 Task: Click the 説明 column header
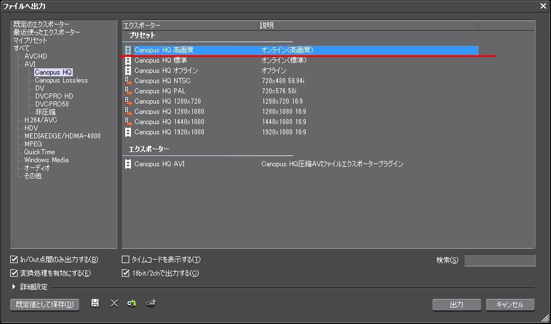pos(368,26)
